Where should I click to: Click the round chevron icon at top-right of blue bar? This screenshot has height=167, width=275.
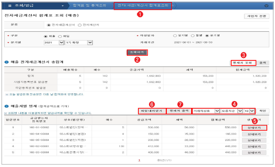[x=266, y=6]
